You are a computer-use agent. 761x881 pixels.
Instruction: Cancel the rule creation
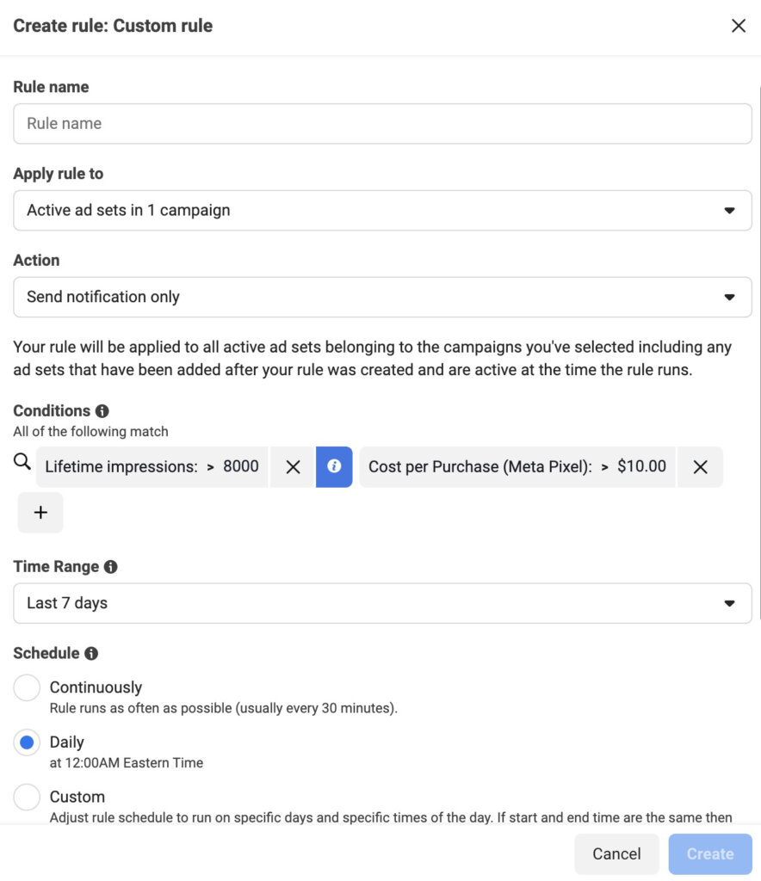click(616, 853)
